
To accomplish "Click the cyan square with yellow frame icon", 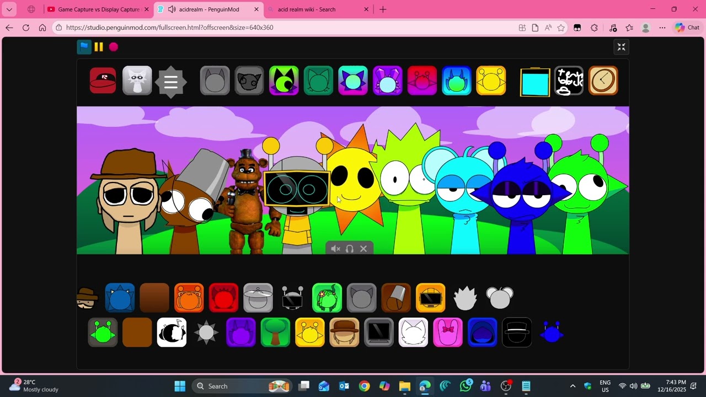I will [x=535, y=82].
